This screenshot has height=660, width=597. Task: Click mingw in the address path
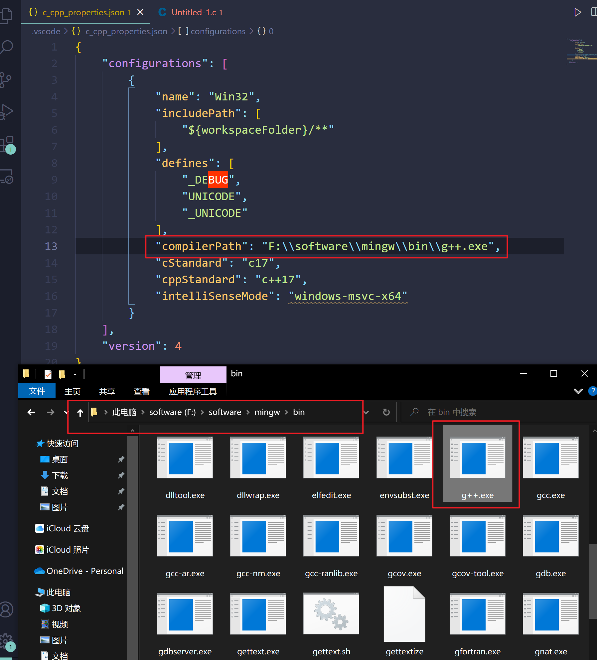coord(267,412)
